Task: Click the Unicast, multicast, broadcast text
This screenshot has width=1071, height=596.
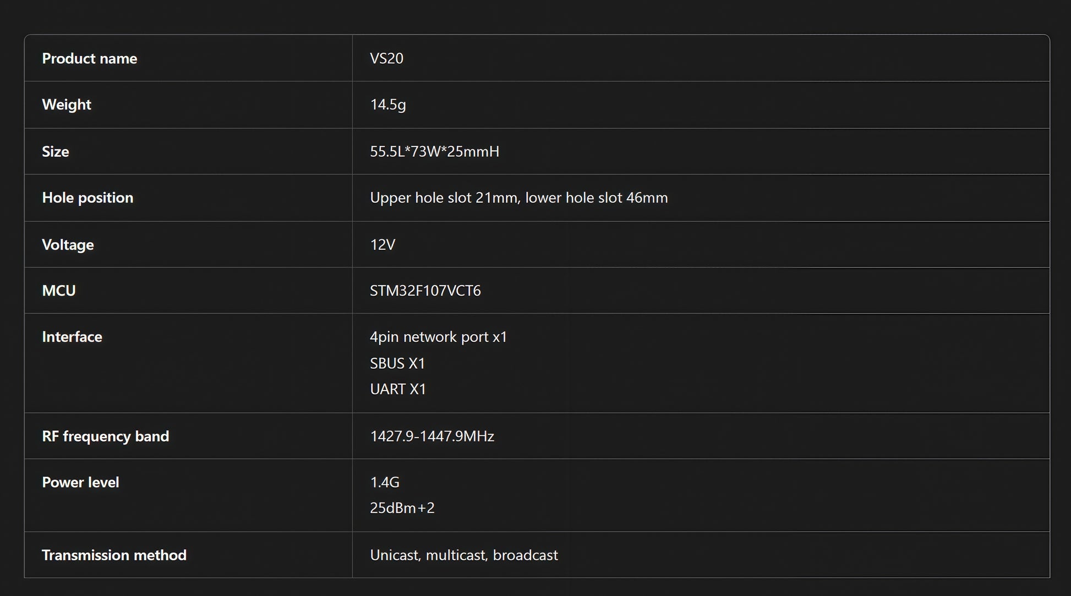Action: coord(464,555)
